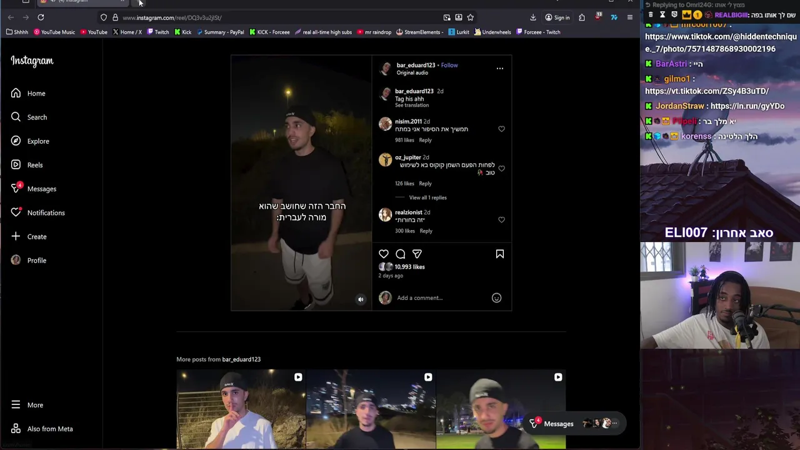
Task: Reply to oz_jupiter's comment
Action: point(425,183)
